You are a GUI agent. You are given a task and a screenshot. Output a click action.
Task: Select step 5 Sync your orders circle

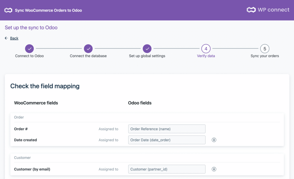point(265,49)
